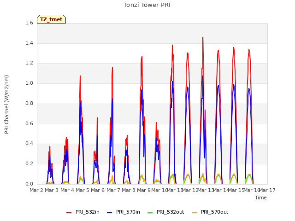Click the green PRI_532out legend swatch

click(150, 213)
